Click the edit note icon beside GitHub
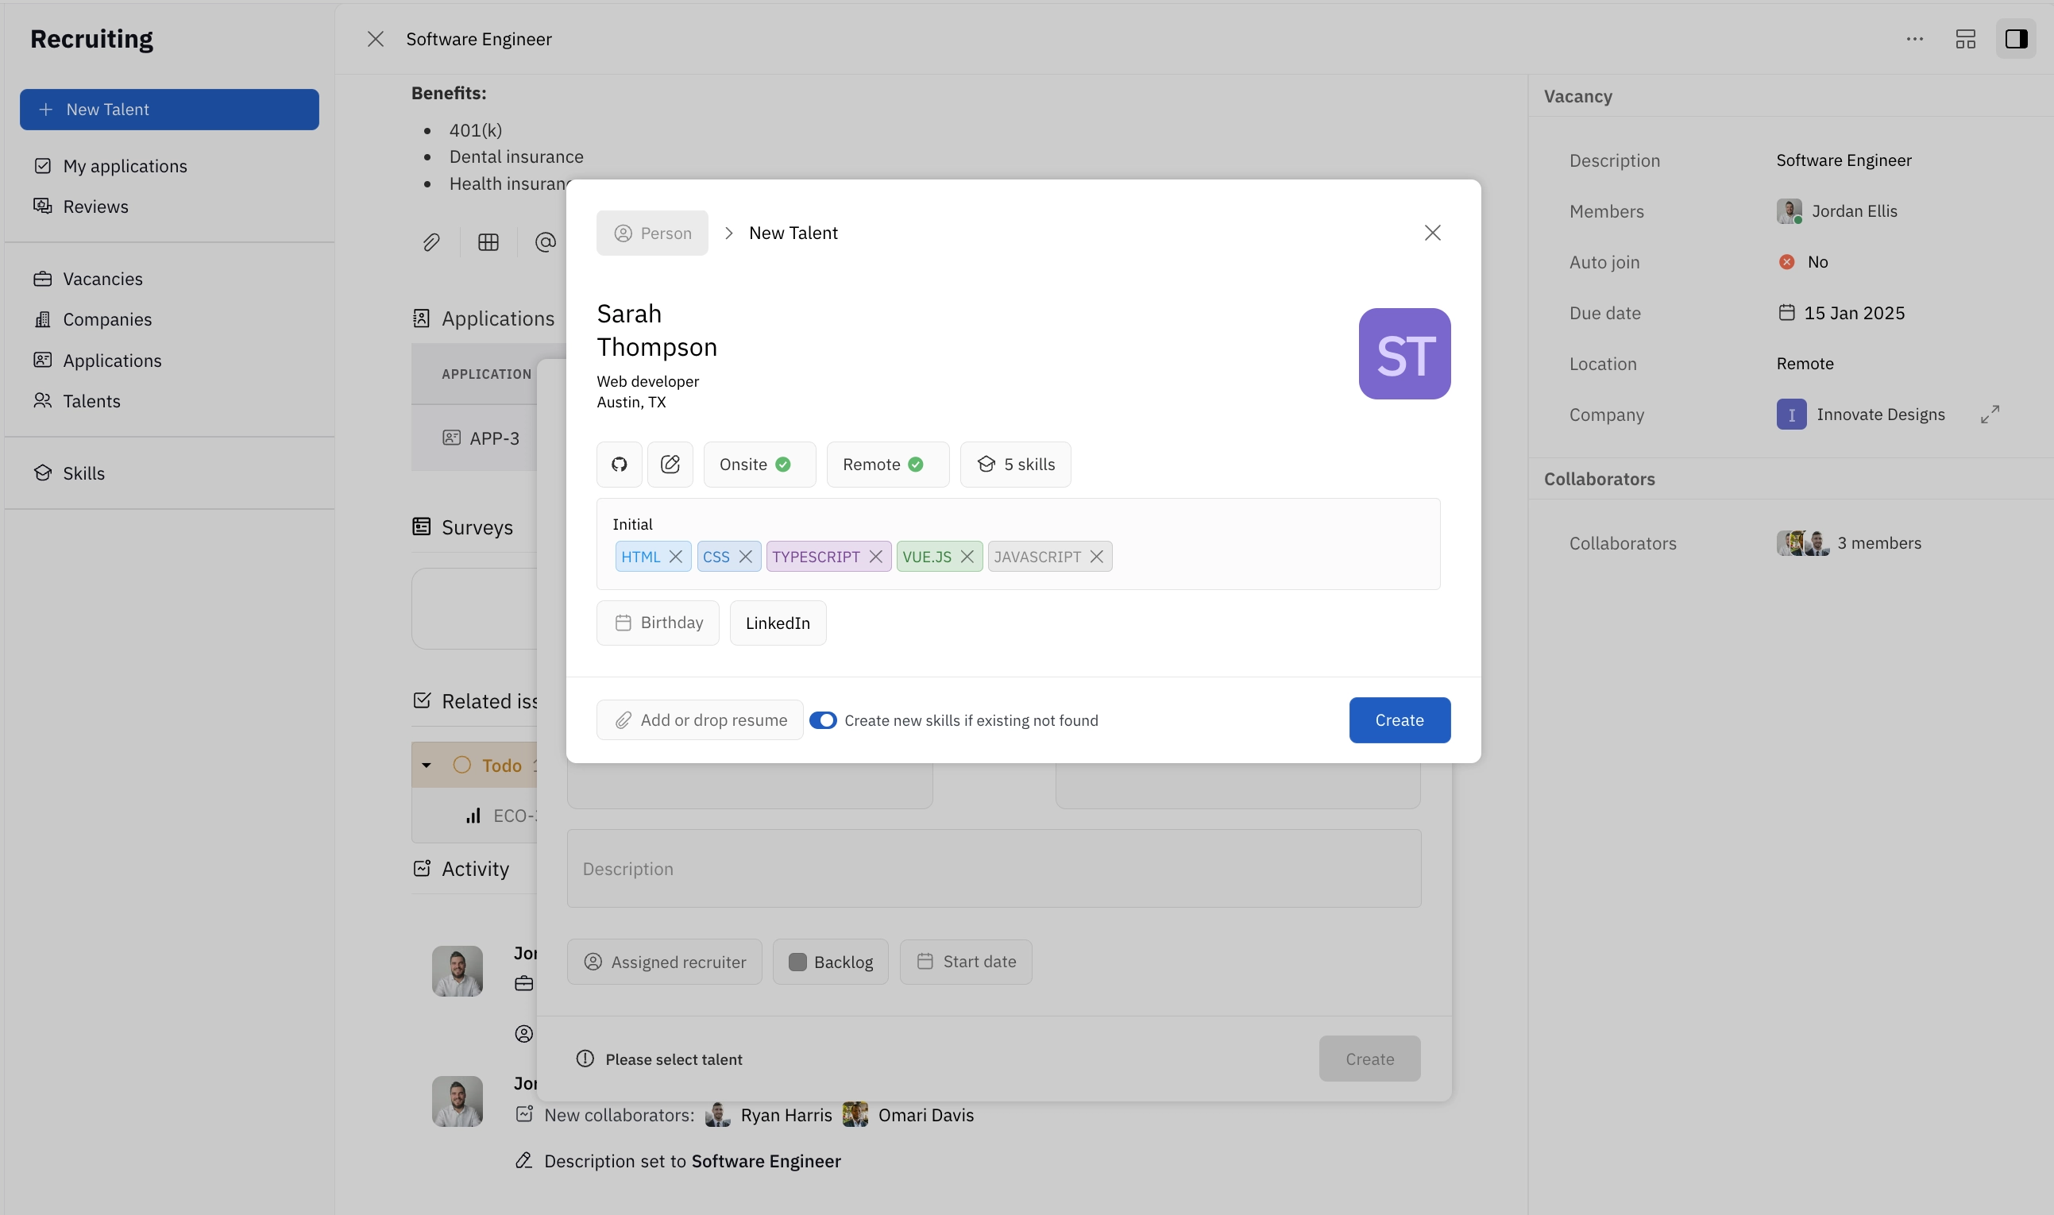Screen dimensions: 2054x1215 pos(670,465)
